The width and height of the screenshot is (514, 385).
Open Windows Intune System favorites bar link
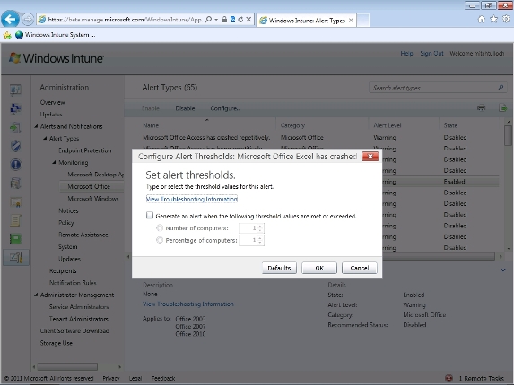[56, 35]
